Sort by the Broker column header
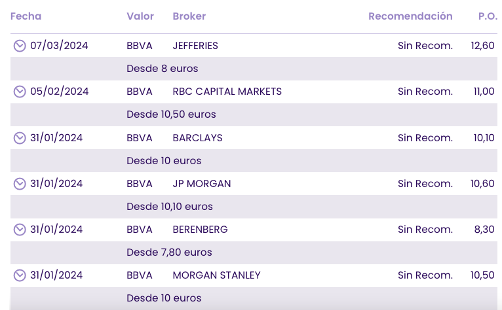This screenshot has width=502, height=310. point(189,16)
